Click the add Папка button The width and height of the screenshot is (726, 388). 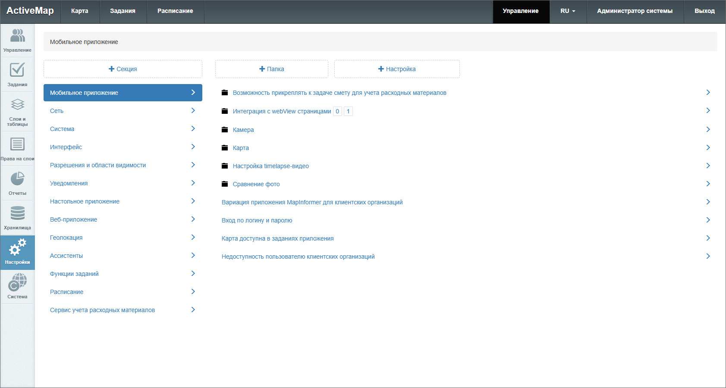(x=272, y=69)
